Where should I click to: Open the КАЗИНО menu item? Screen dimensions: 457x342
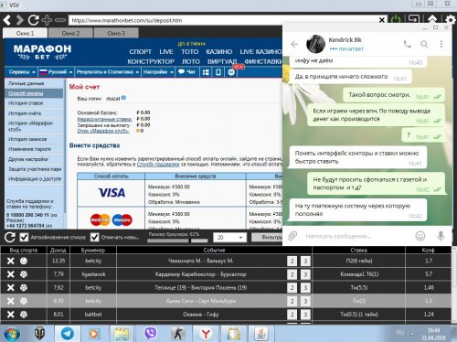pos(219,52)
